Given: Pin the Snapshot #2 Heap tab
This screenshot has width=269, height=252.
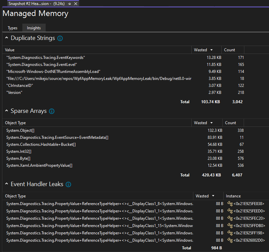Looking at the screenshot, I should click(70, 4).
